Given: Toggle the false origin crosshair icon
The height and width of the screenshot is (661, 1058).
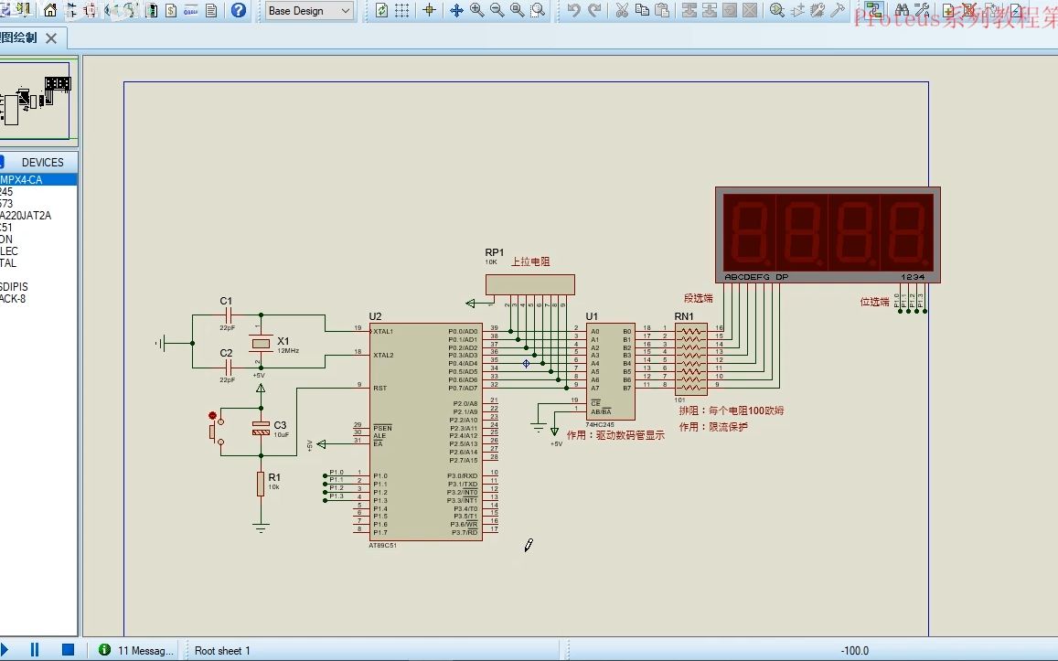Looking at the screenshot, I should [x=428, y=11].
